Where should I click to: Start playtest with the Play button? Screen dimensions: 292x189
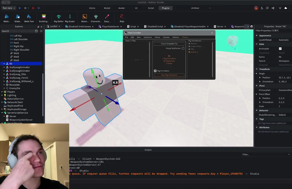(x=20, y=8)
